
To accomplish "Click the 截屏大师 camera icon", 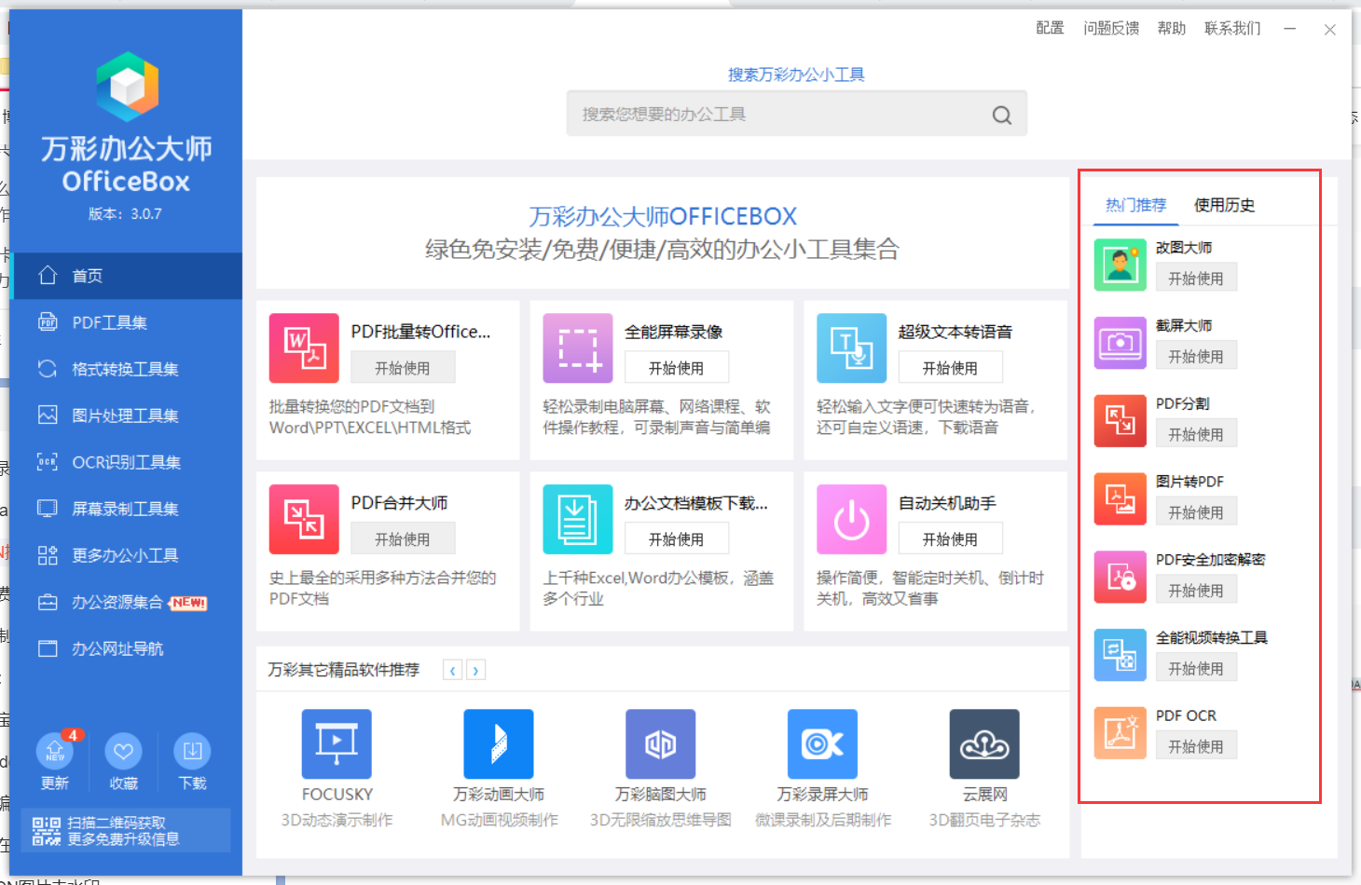I will point(1120,343).
